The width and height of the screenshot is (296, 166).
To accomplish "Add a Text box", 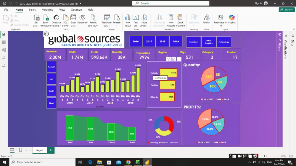I will point(136,21).
